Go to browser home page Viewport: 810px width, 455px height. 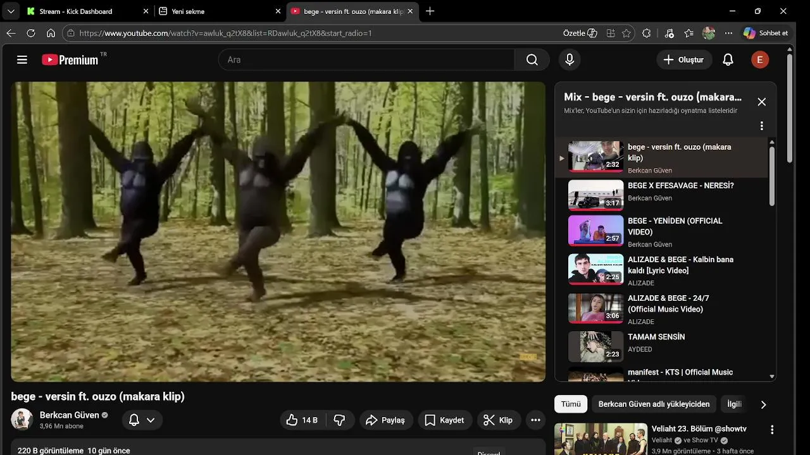click(51, 33)
